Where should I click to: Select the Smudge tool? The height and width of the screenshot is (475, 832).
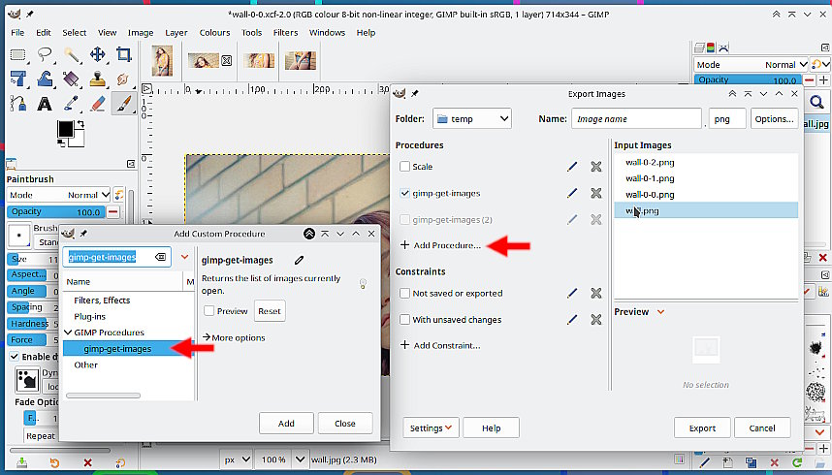point(123,79)
